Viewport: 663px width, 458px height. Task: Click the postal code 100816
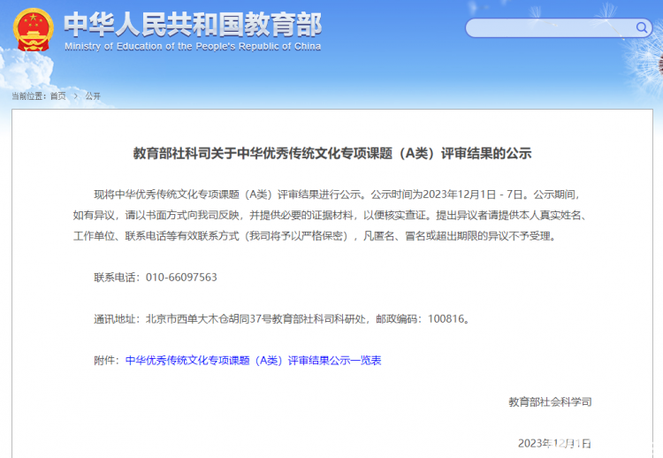click(446, 319)
